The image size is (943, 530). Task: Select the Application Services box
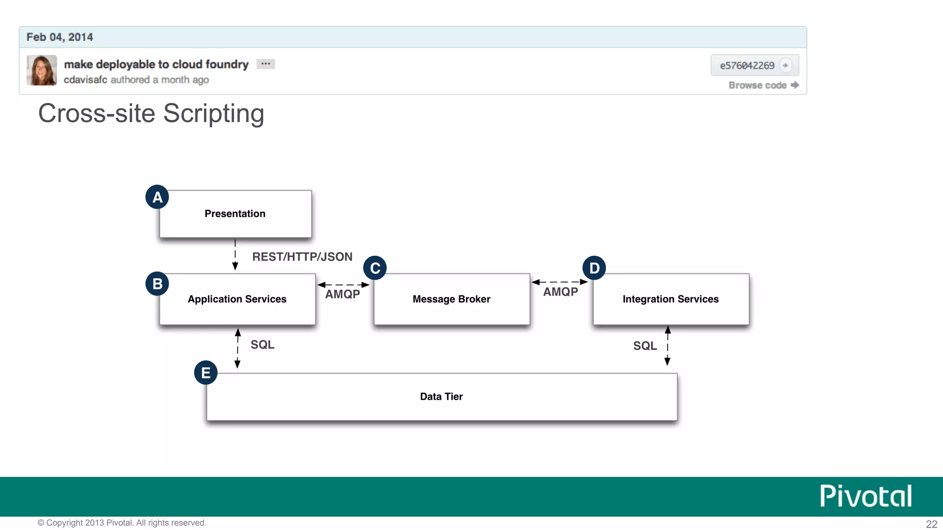click(237, 300)
